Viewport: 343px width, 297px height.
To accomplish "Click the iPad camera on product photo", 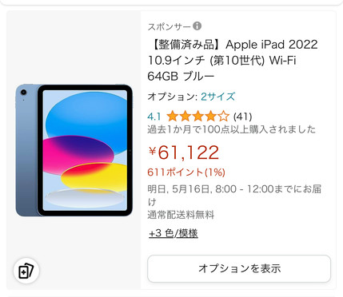I will 23,93.
